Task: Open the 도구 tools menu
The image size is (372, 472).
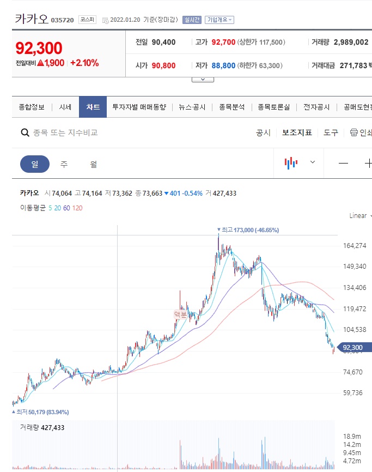Action: point(331,132)
